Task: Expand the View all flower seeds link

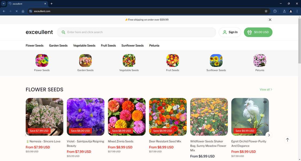Action: (x=266, y=90)
